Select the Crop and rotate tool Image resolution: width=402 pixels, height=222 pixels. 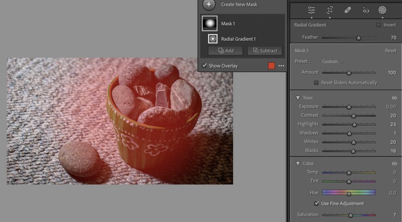(x=330, y=10)
